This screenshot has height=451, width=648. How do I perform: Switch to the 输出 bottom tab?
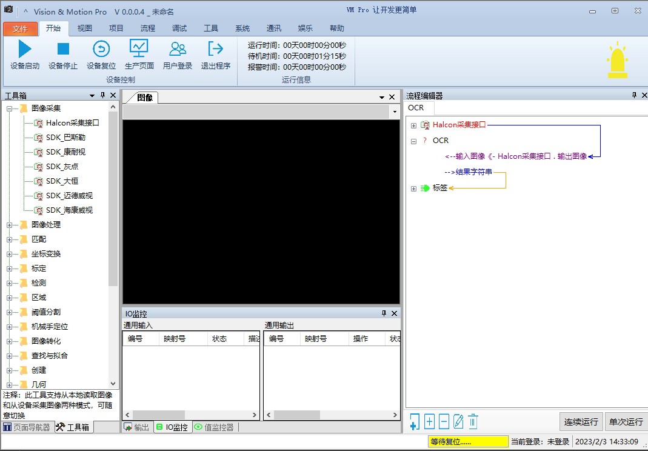tap(137, 427)
